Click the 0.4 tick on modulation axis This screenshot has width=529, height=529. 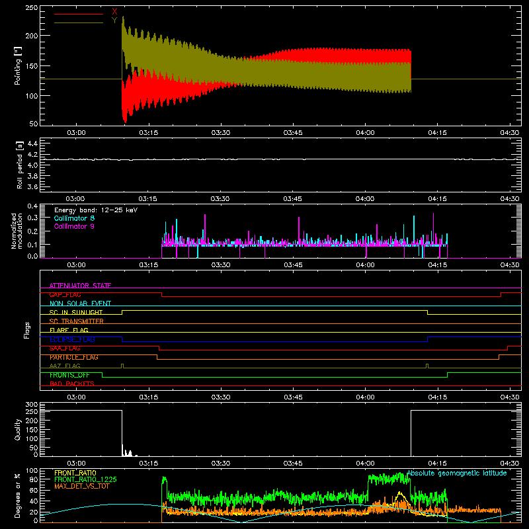[32, 206]
